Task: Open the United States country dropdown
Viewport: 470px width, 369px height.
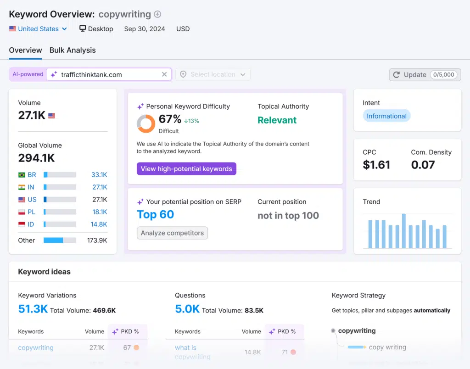Action: [38, 28]
